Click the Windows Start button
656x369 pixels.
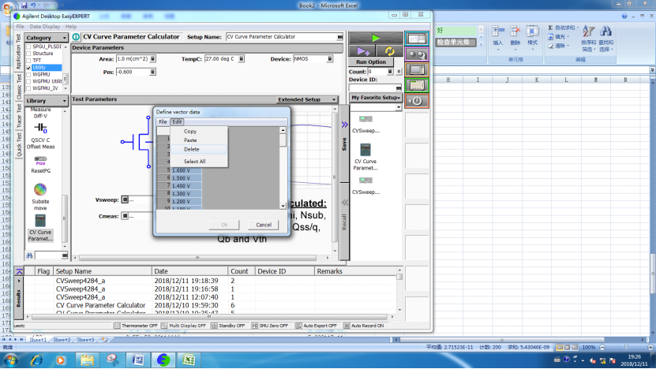10,360
